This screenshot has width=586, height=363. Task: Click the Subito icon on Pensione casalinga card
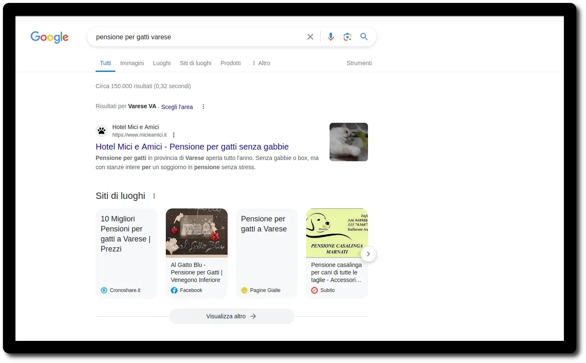[x=315, y=290]
